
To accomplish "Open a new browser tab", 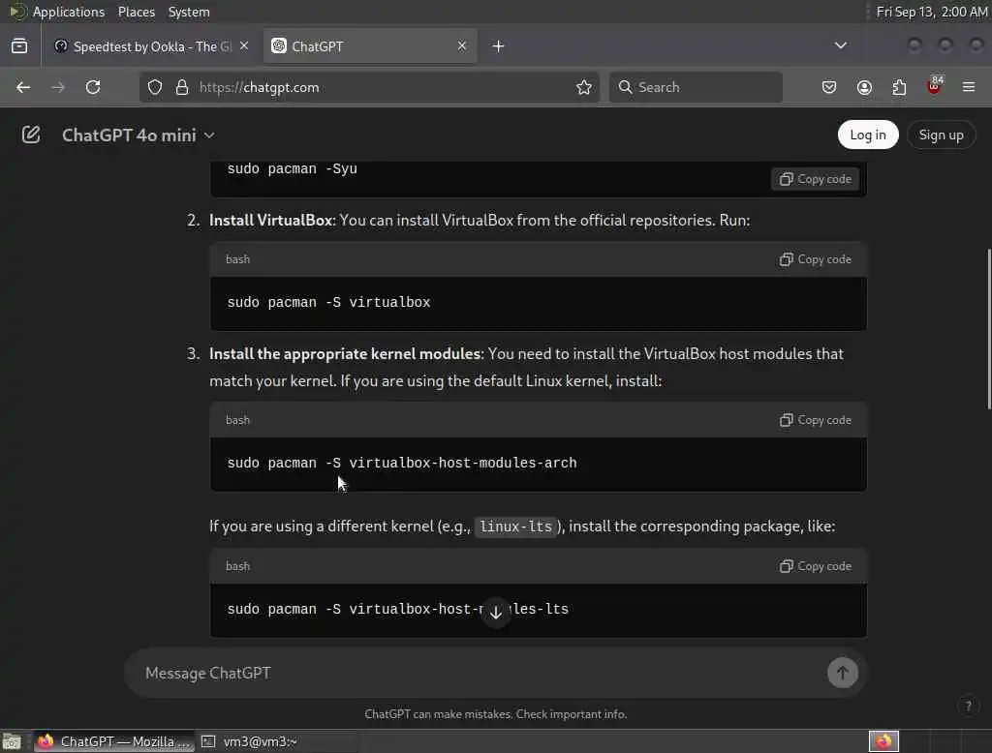I will click(498, 46).
